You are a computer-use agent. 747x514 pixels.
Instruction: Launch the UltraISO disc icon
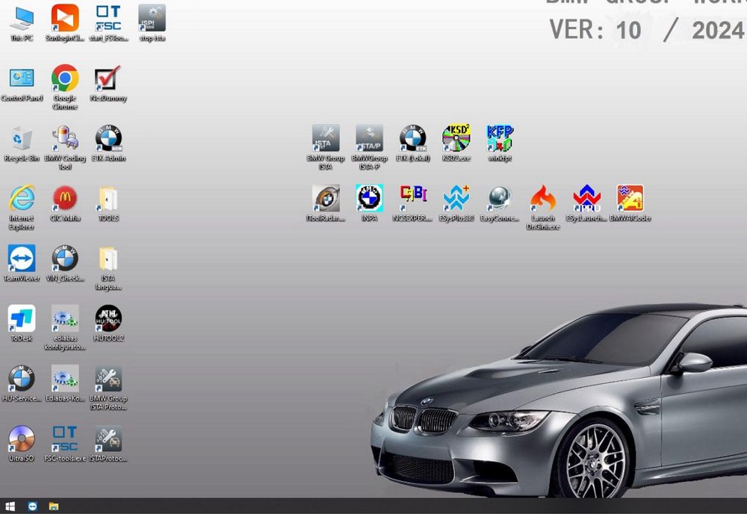pos(22,444)
